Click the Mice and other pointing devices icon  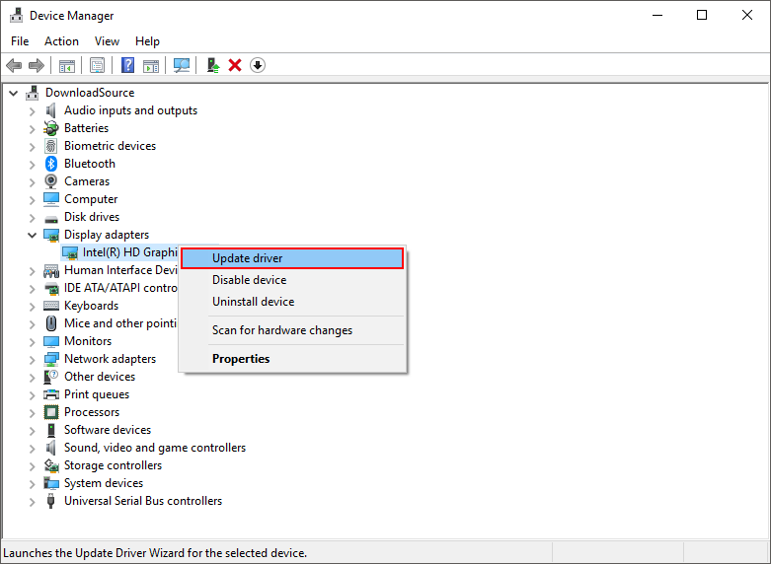(x=51, y=323)
